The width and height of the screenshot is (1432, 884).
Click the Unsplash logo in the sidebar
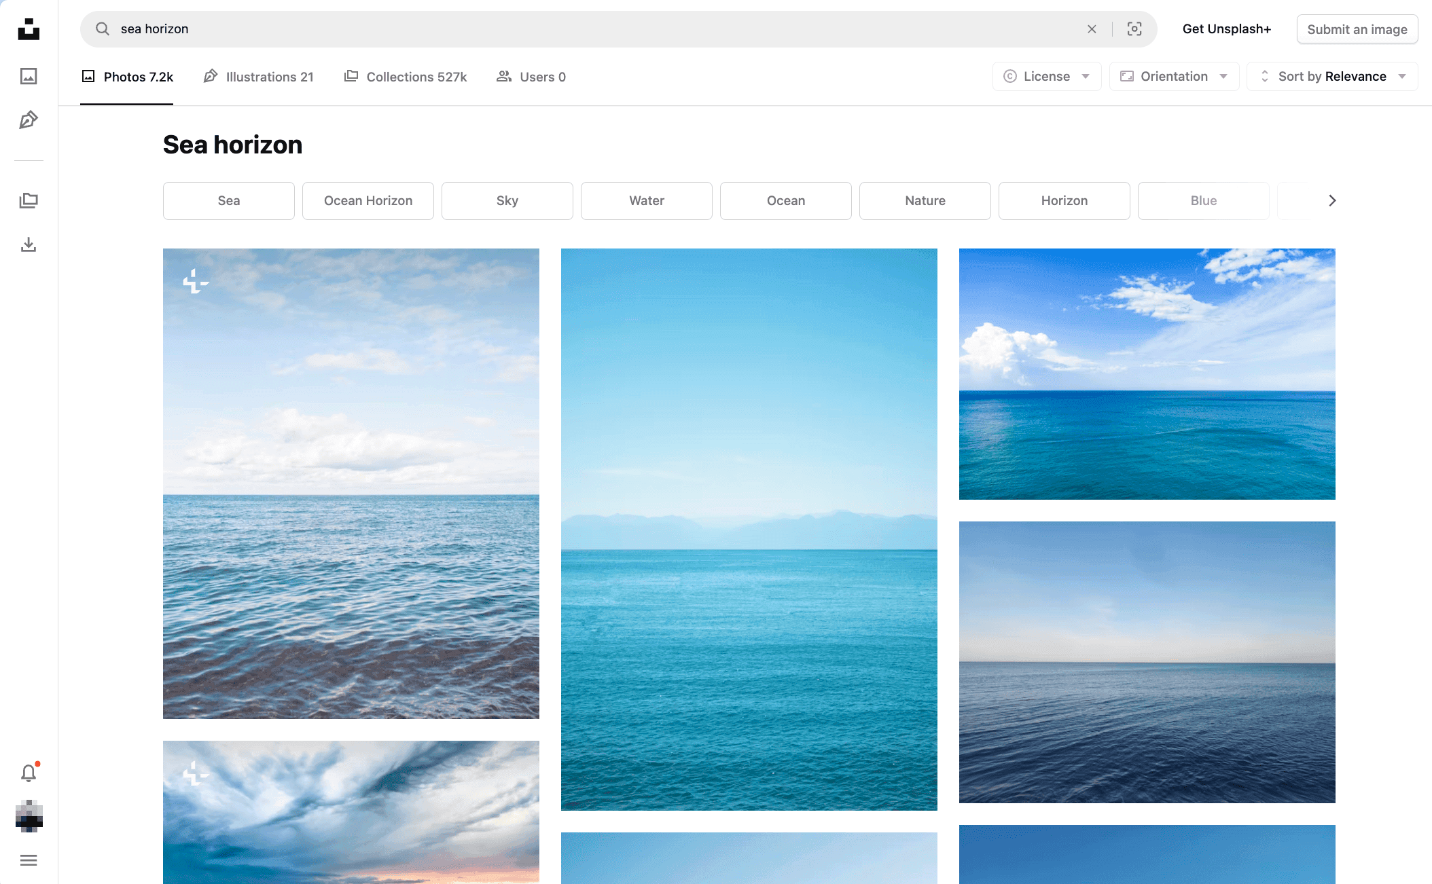coord(29,29)
